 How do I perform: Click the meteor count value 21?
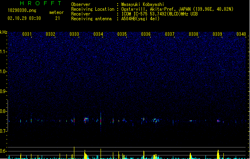point(58,18)
